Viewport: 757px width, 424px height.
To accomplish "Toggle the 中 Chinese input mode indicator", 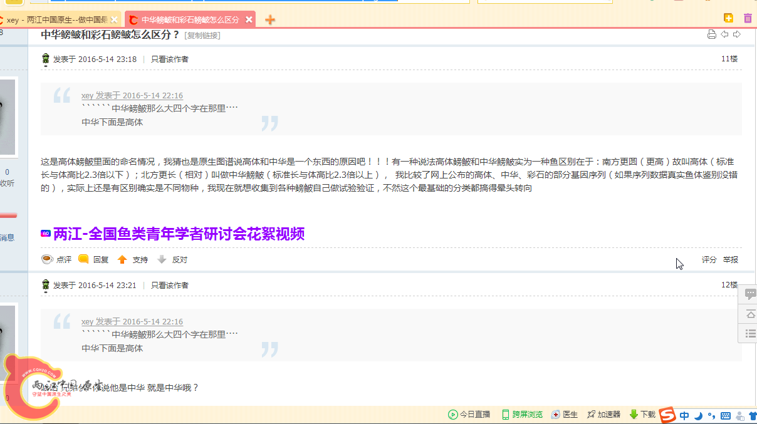I will pos(684,415).
